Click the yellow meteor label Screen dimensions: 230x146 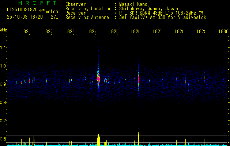(53, 12)
